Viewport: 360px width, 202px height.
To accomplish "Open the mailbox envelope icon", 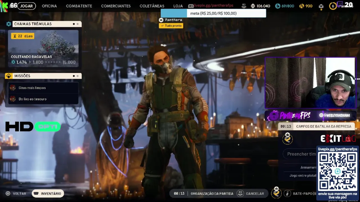I will (321, 6).
